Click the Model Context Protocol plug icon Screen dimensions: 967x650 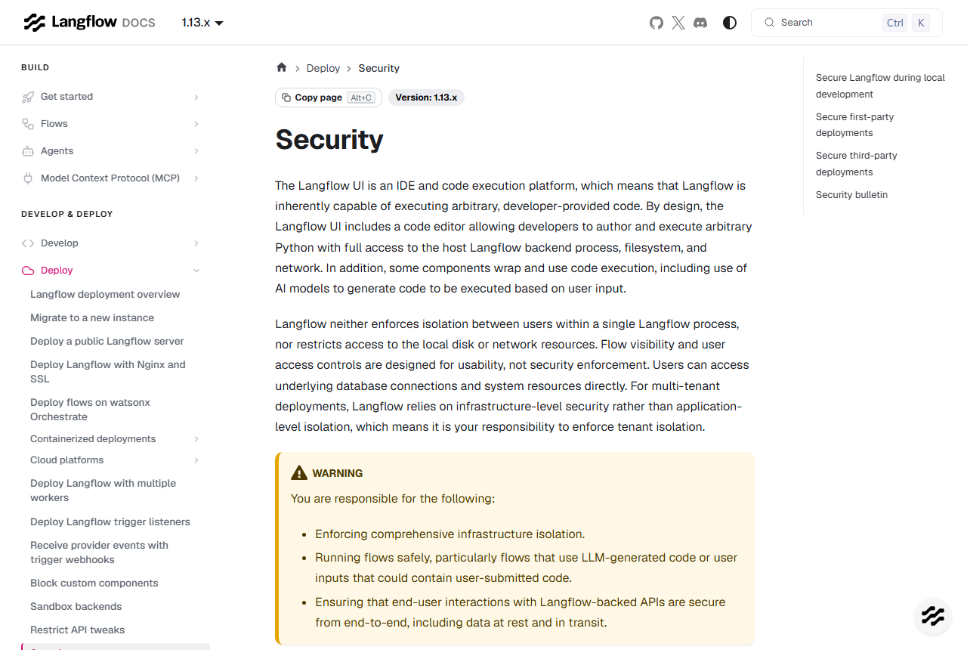click(x=28, y=178)
